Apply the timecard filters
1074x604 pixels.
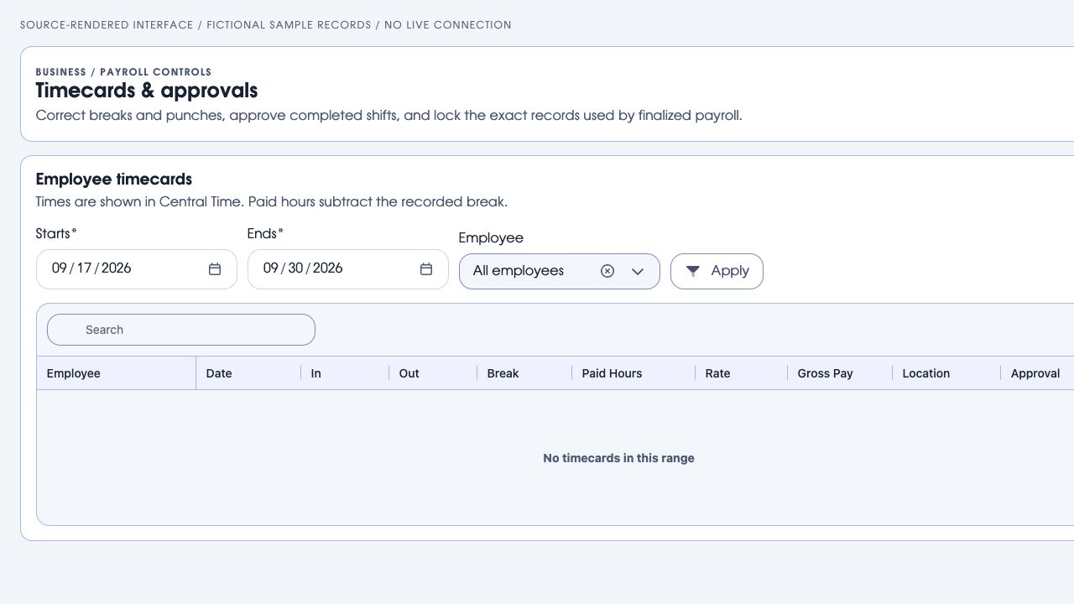click(717, 271)
